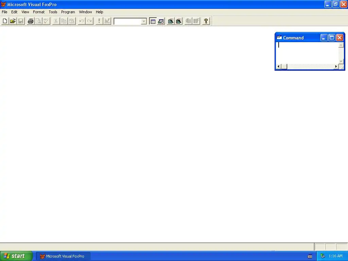Click the Copy toolbar icon
The height and width of the screenshot is (261, 348).
tap(64, 21)
